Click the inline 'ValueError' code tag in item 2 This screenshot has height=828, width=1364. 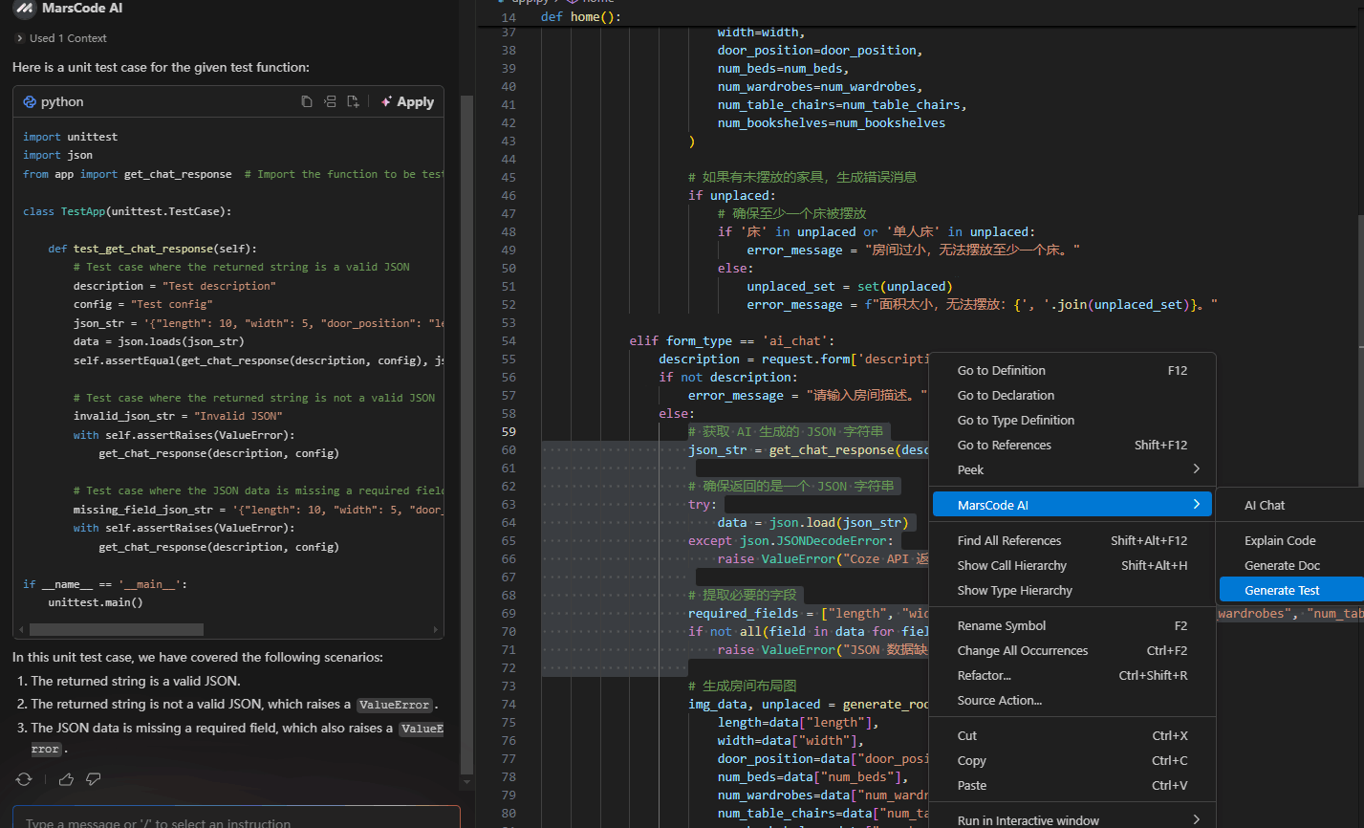395,705
